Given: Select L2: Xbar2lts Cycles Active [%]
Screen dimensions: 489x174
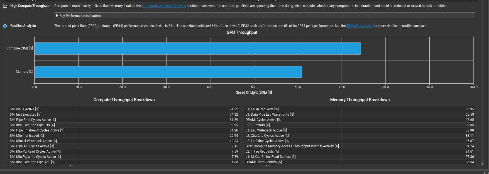Looking at the screenshot, I should (x=360, y=136).
